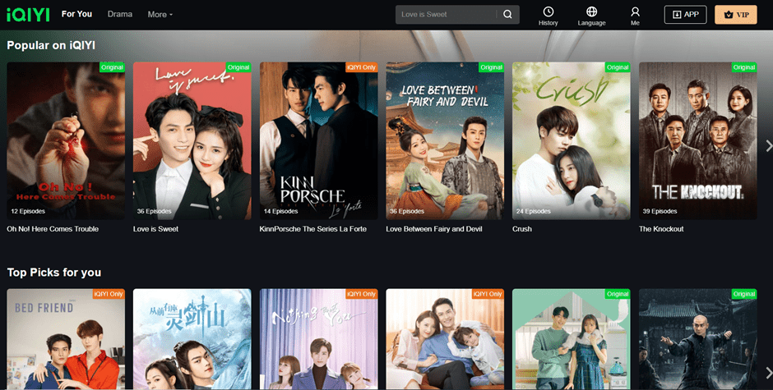The width and height of the screenshot is (773, 390).
Task: Open KinnPorsche La Forte poster
Action: [318, 141]
